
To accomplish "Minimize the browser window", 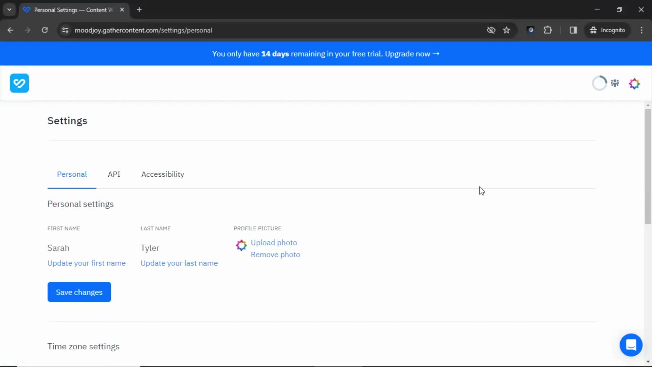I will [597, 10].
